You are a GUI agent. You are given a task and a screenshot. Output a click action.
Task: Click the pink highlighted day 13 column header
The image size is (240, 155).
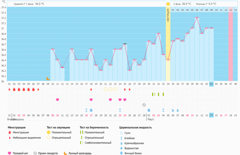(231, 10)
